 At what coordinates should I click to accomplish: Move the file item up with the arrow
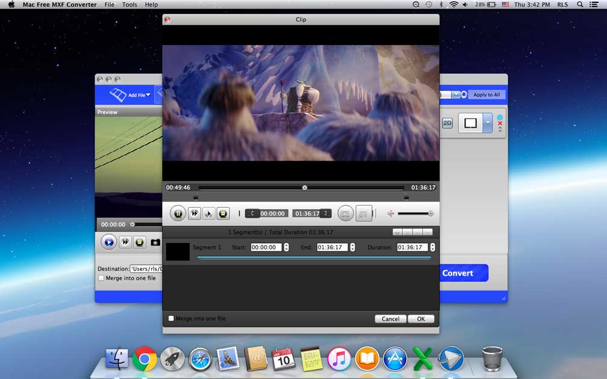(500, 128)
